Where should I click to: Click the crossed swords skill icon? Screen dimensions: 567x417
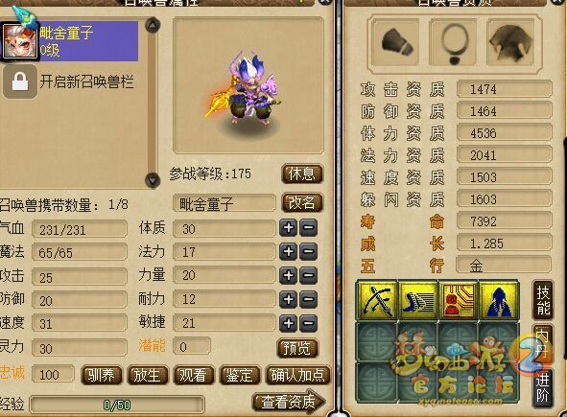click(x=377, y=301)
